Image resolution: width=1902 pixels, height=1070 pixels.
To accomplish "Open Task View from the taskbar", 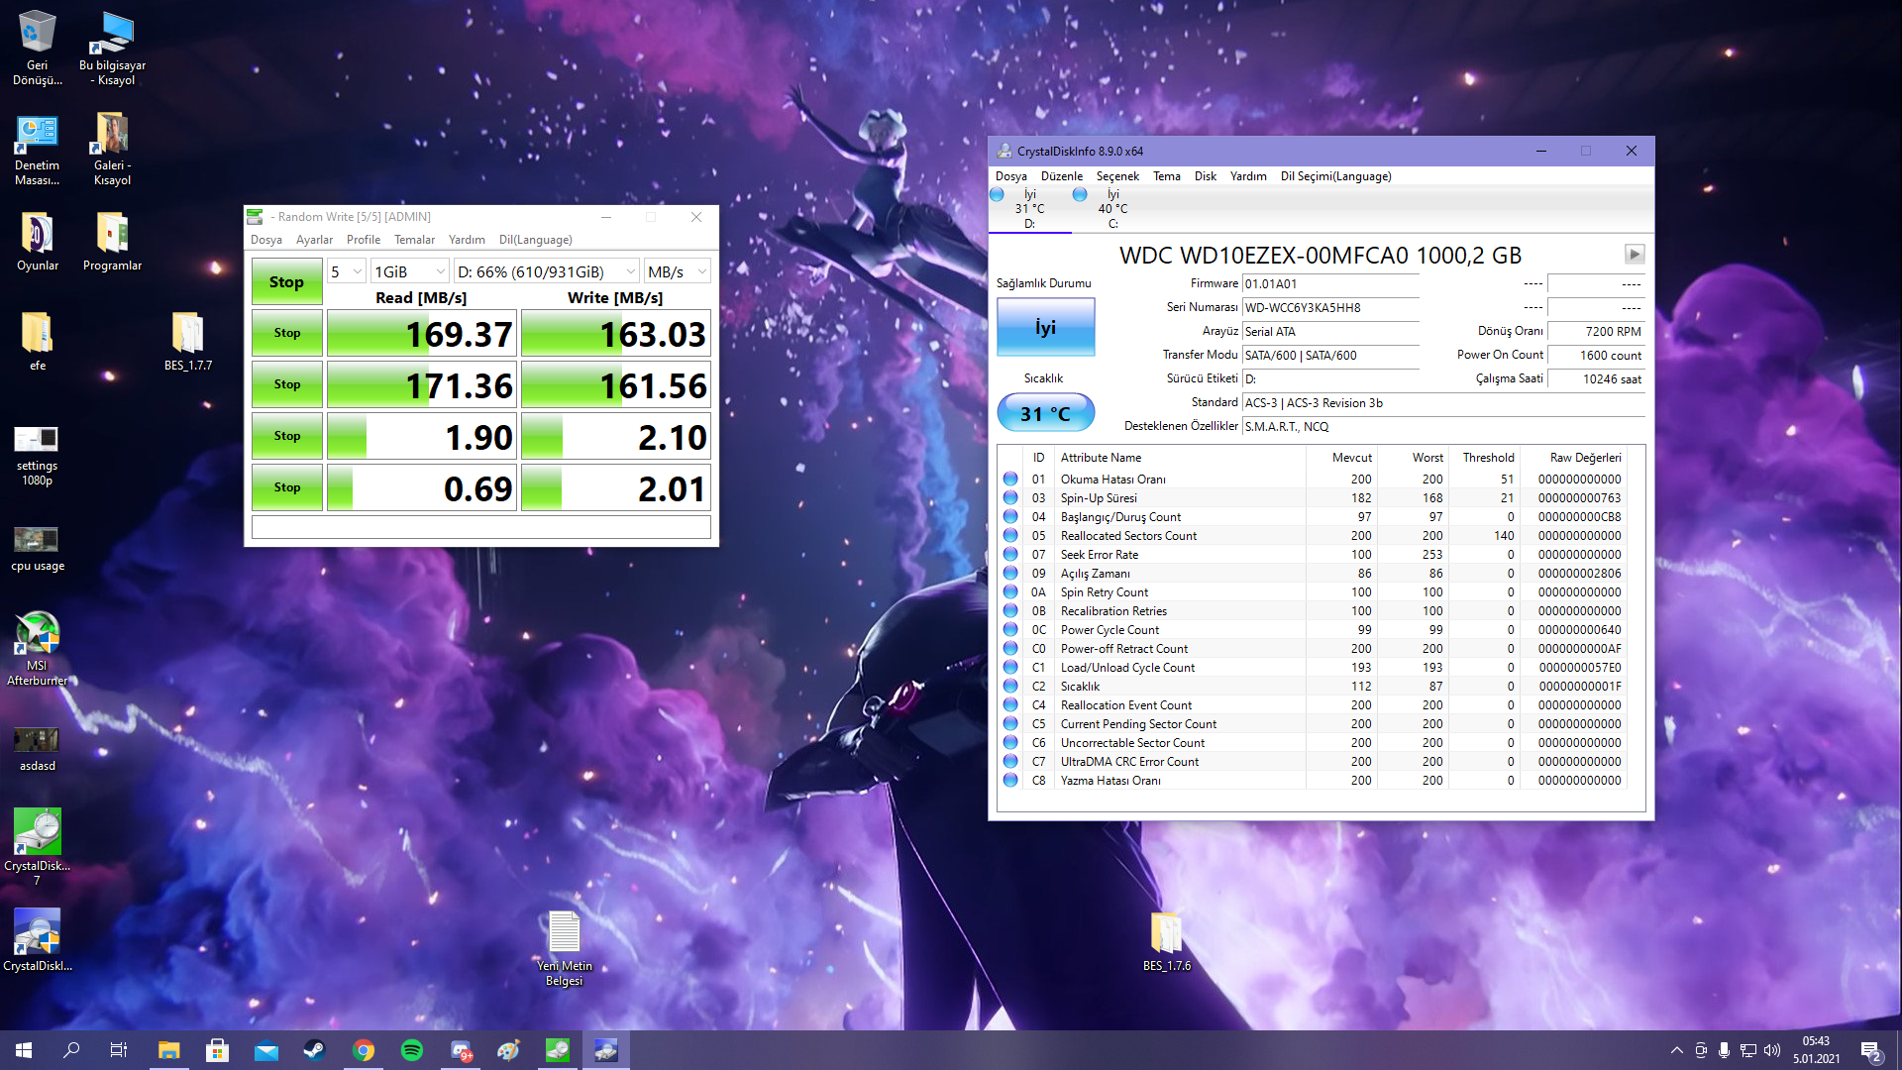I will tap(119, 1050).
